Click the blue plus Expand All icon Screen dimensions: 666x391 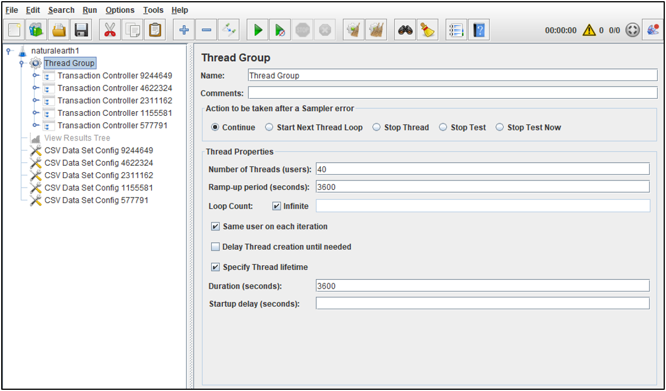click(x=184, y=30)
